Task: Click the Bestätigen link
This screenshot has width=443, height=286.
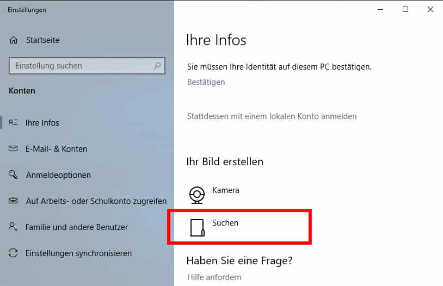Action: [x=206, y=82]
